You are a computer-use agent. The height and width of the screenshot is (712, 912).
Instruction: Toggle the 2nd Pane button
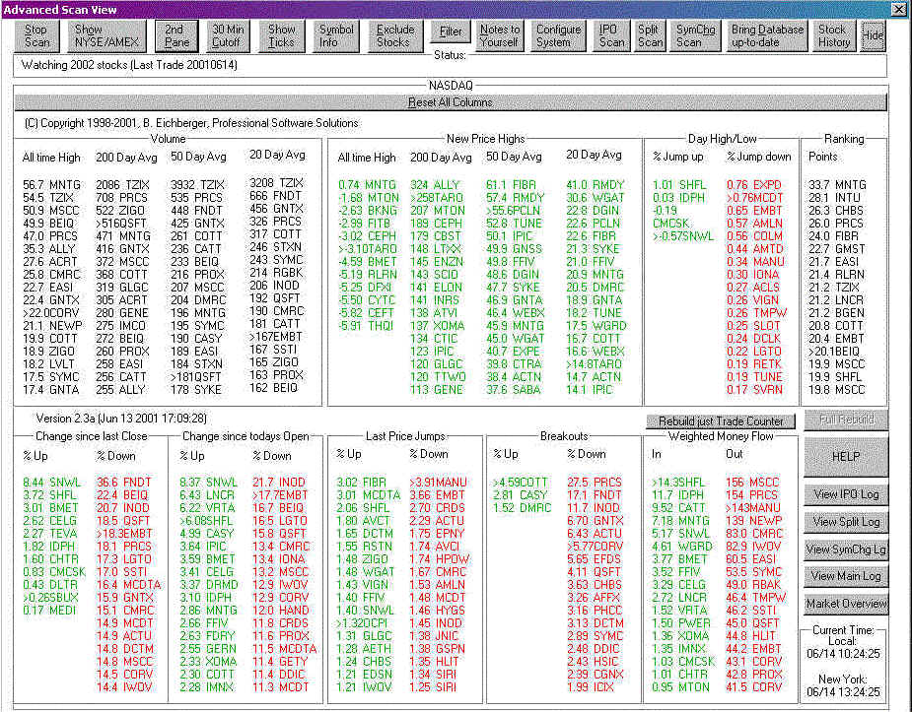coord(176,36)
